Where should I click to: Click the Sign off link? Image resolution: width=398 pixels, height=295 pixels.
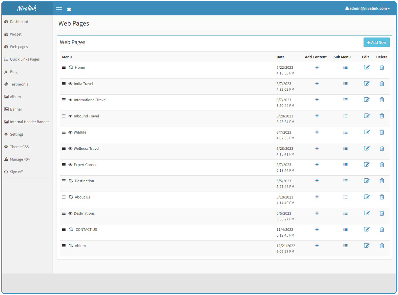16,172
